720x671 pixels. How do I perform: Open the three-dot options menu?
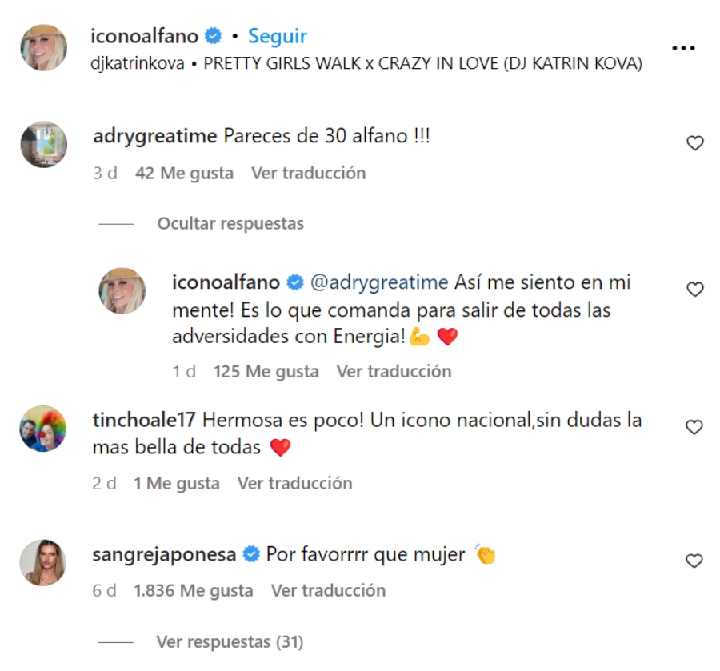coord(684,46)
